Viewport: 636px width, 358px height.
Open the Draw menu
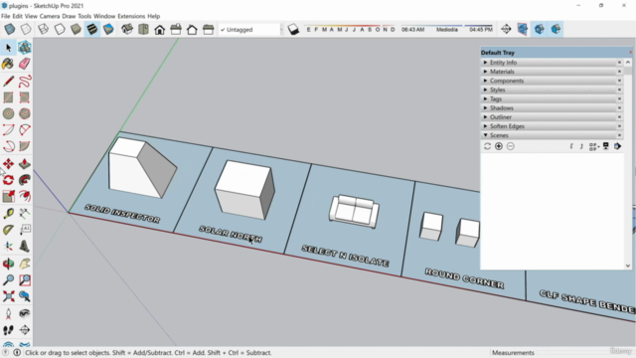pos(69,16)
